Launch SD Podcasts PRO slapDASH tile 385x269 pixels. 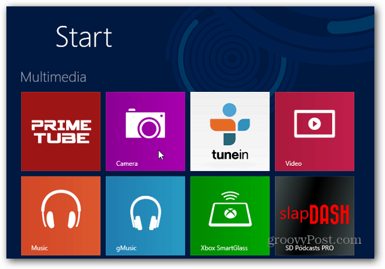pyautogui.click(x=315, y=216)
